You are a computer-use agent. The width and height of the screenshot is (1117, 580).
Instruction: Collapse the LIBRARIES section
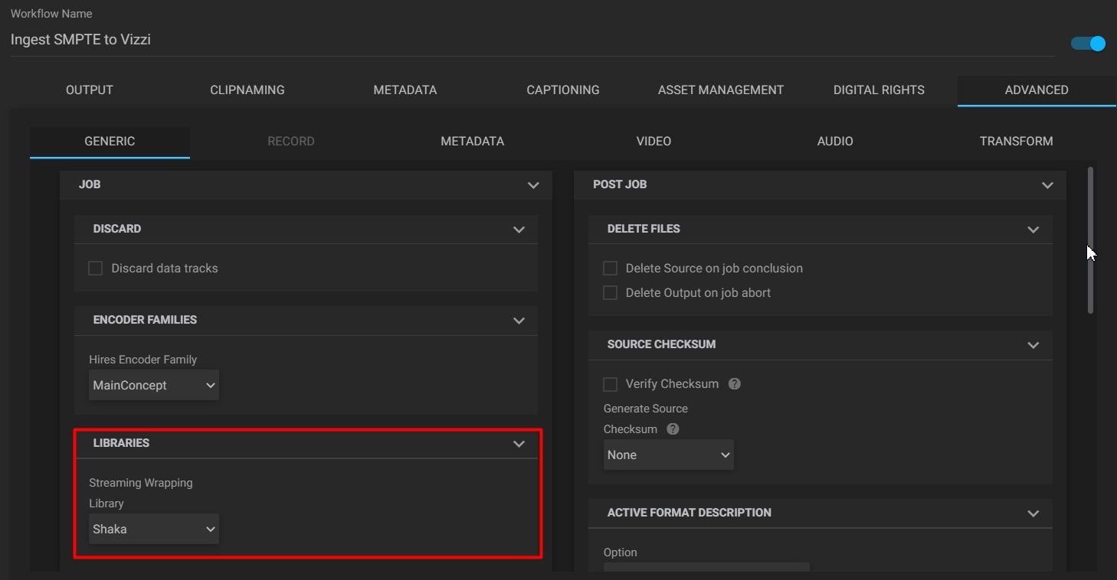[519, 443]
